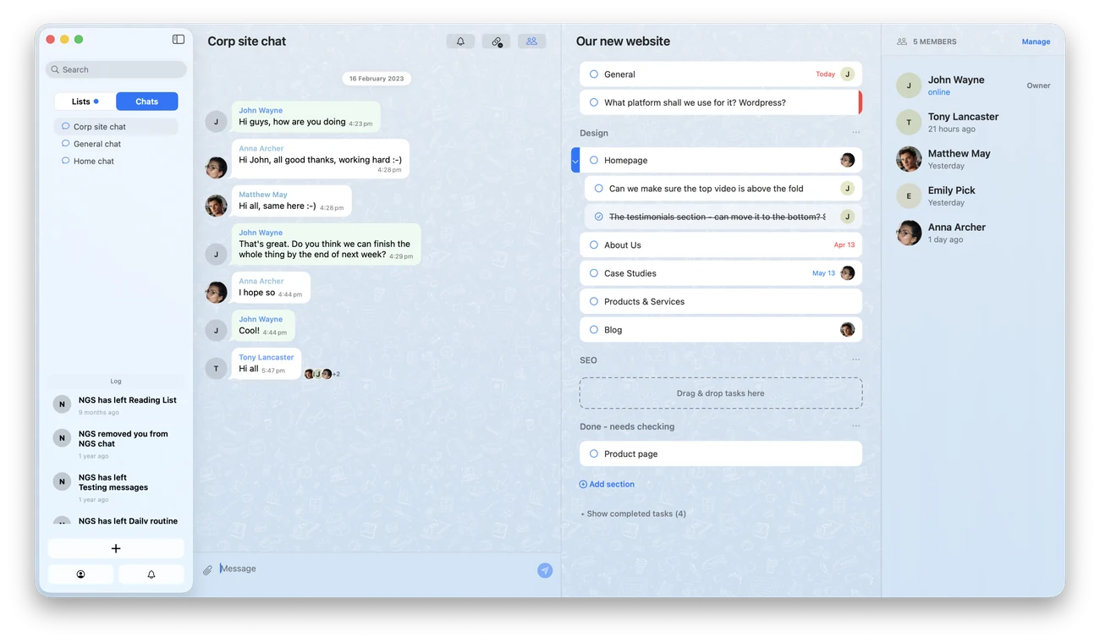1100x643 pixels.
Task: Click the assignee avatar on Blog task
Action: (847, 330)
